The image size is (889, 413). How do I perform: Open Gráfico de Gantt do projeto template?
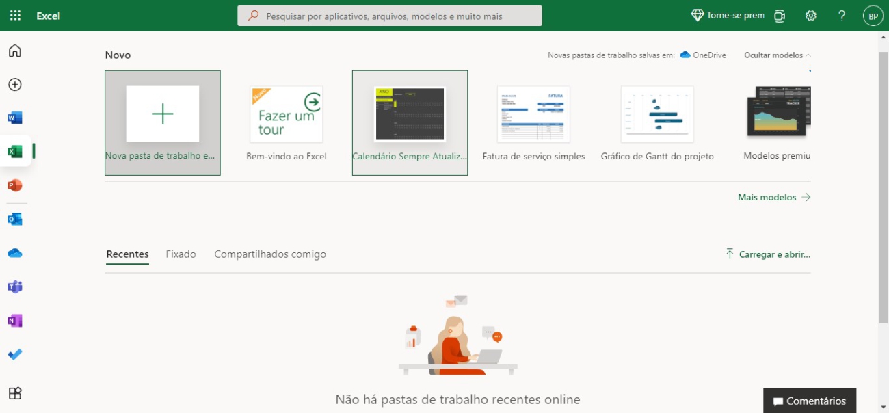(x=657, y=123)
